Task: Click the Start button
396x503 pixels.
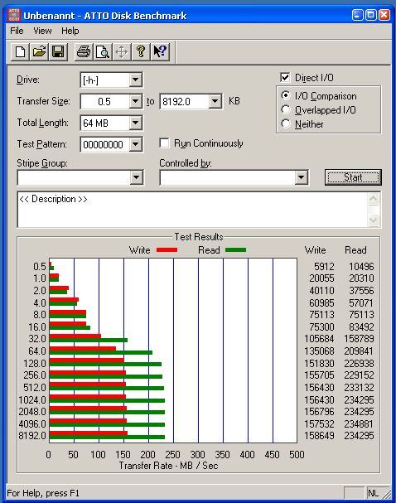Action: click(x=353, y=177)
